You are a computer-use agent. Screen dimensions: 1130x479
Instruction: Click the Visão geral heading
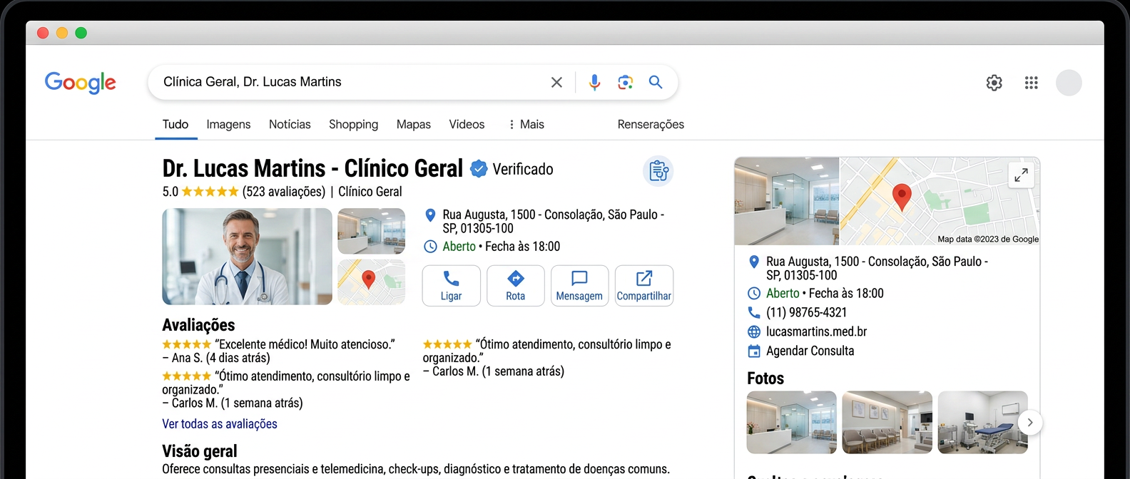pos(200,451)
